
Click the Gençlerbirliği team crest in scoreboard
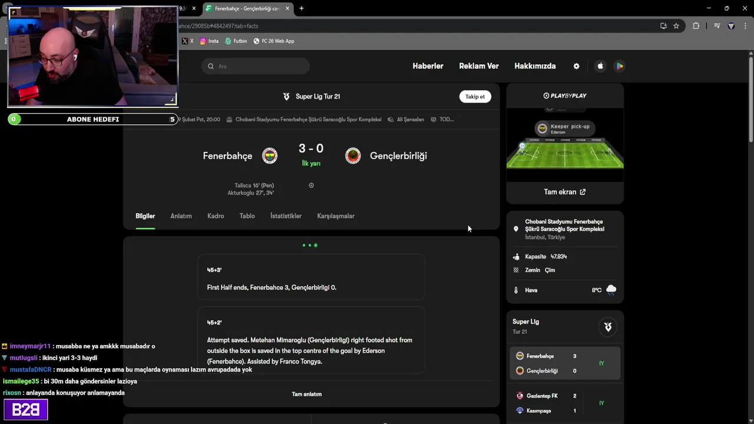pos(353,155)
